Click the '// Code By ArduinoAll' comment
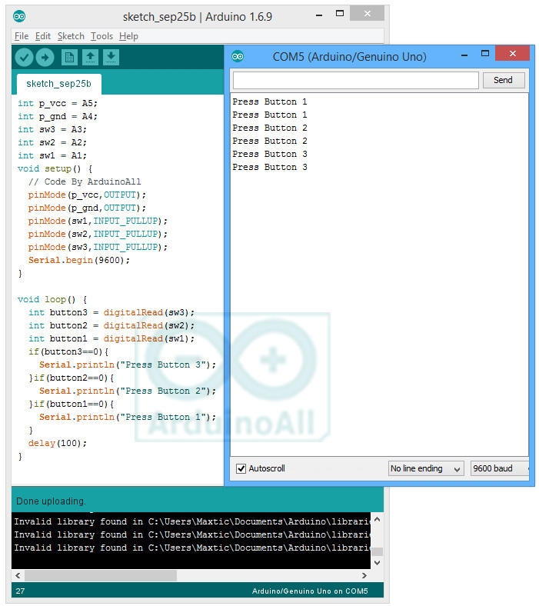The image size is (539, 606). point(85,182)
